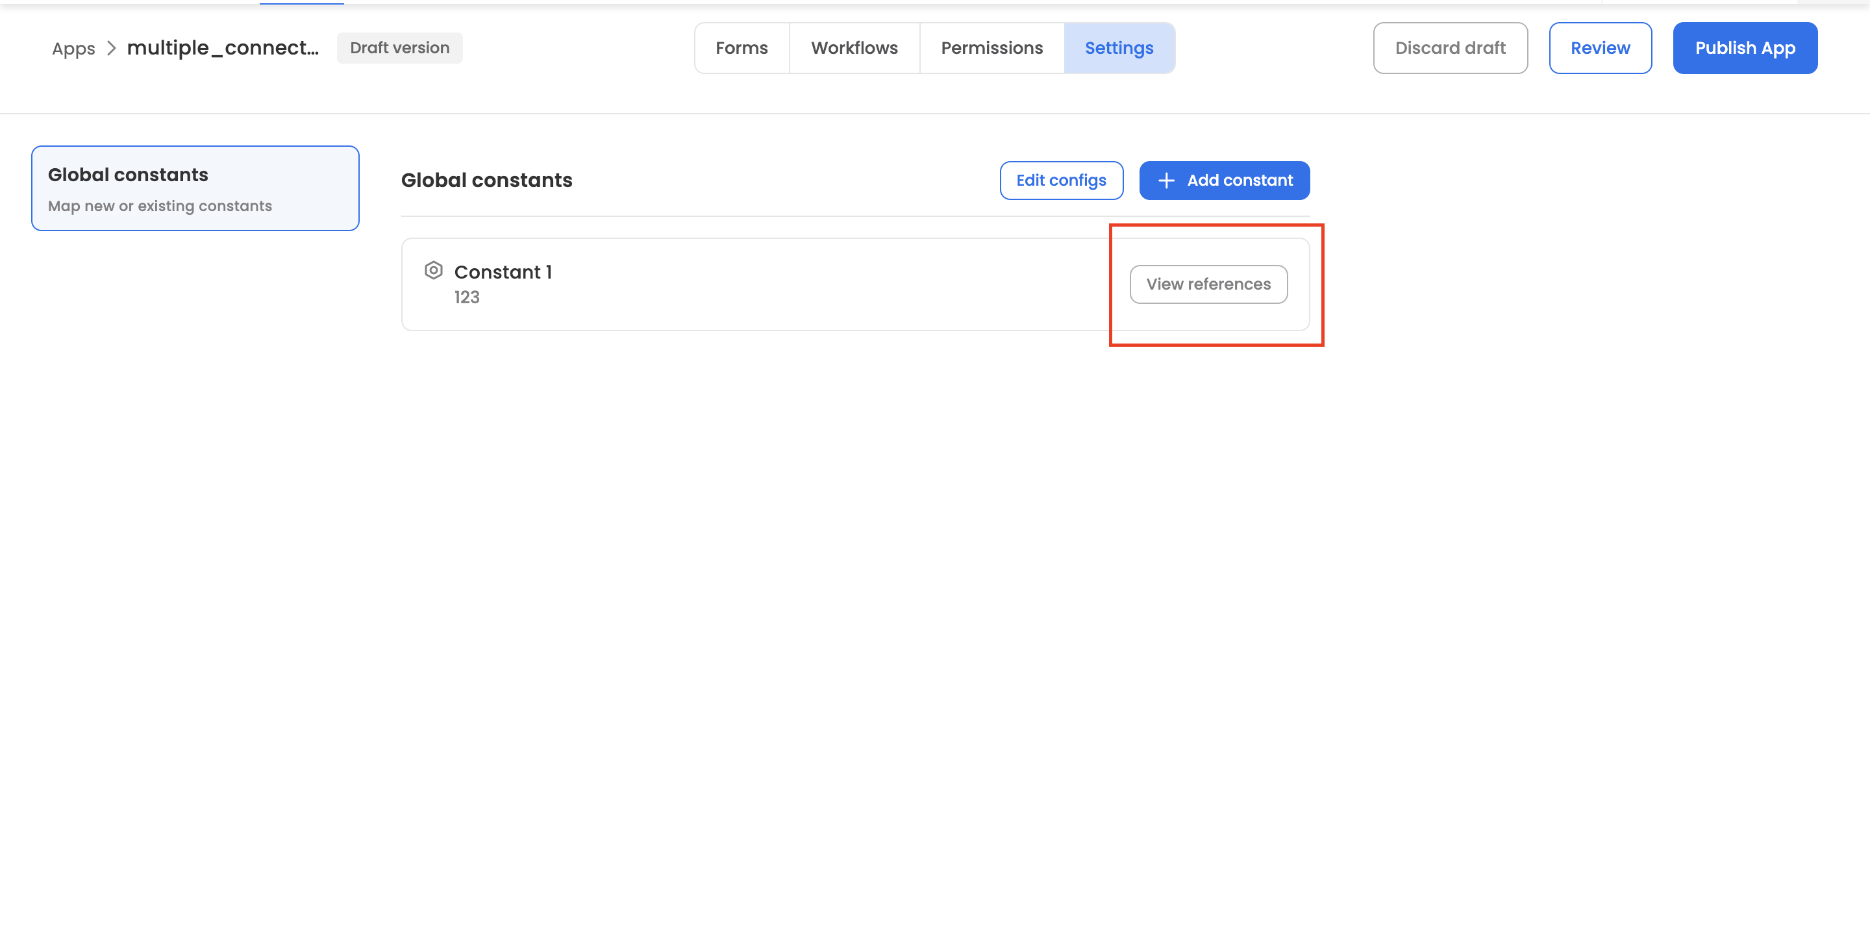The height and width of the screenshot is (952, 1870).
Task: Click the breadcrumb chevron after Apps
Action: point(111,48)
